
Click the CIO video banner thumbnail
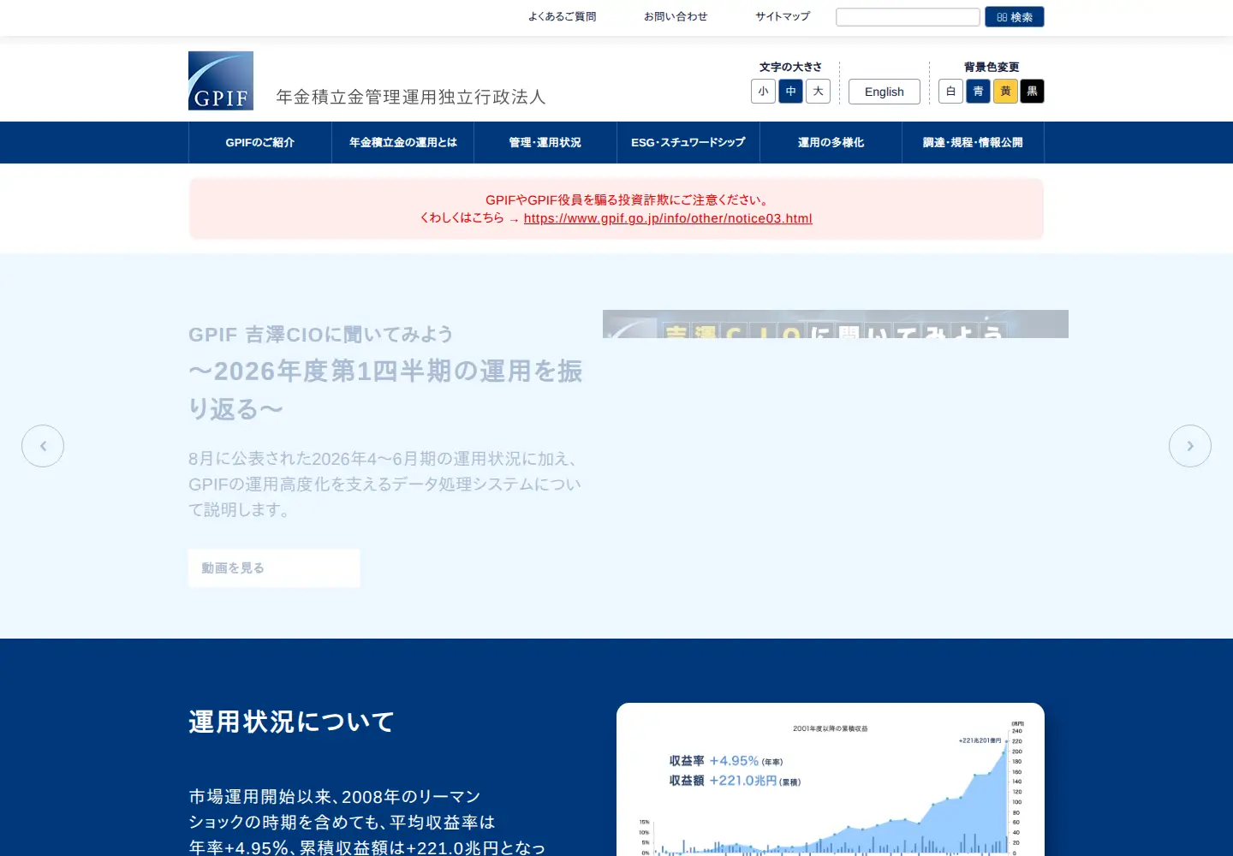coord(836,324)
